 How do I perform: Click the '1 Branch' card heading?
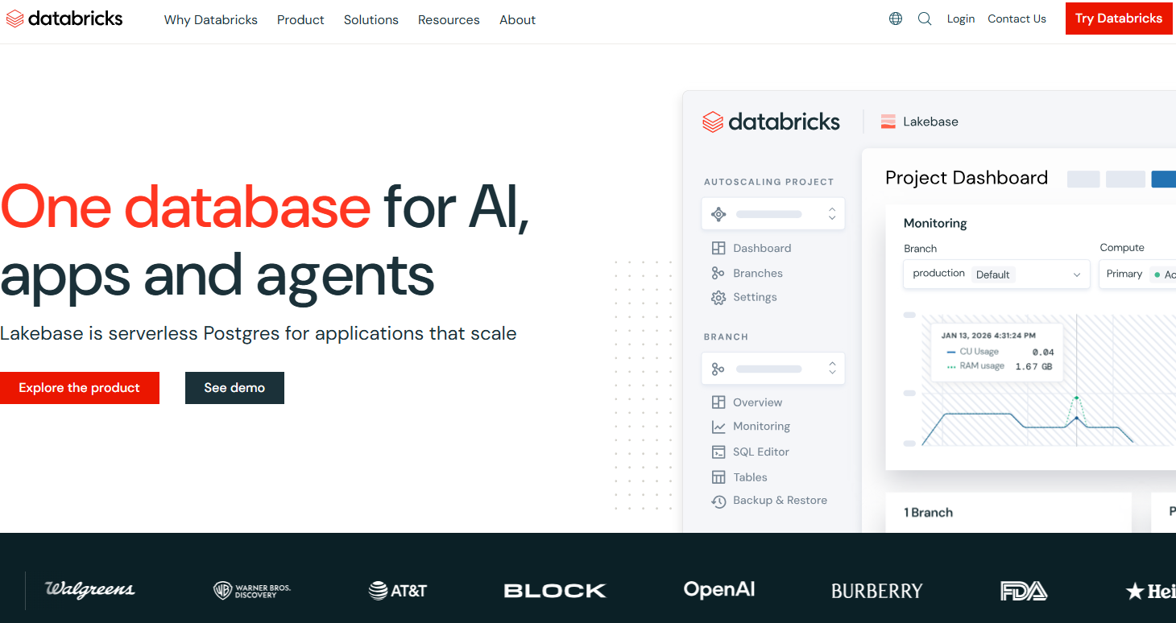coord(928,512)
